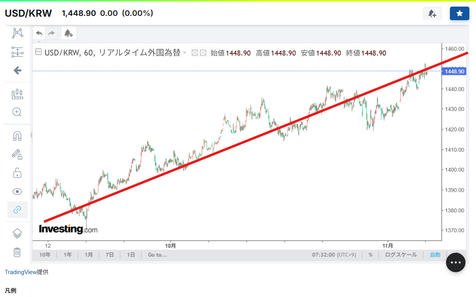Expand the dropdown arrow after リアルタイム外国為替
The height and width of the screenshot is (297, 476).
184,53
